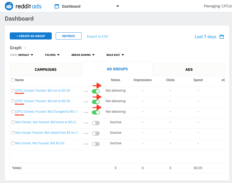Screen dimensions: 232x183
Task: Open three-dot menu for 'Bid same at $0.01' row
Action: 86,123
